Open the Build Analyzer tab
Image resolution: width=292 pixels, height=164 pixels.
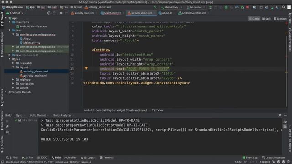pyautogui.click(x=63, y=115)
